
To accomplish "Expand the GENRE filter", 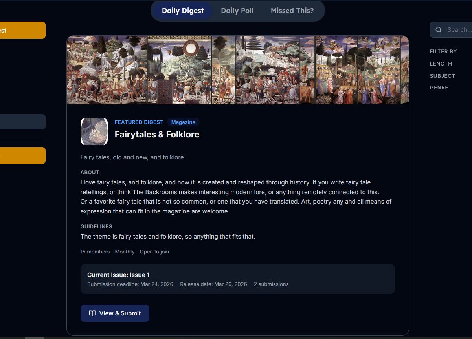I will pyautogui.click(x=439, y=87).
